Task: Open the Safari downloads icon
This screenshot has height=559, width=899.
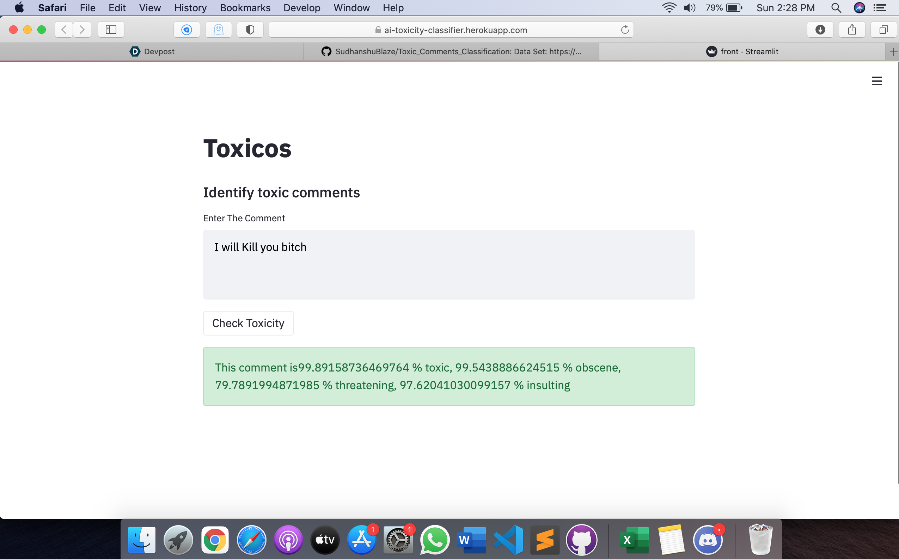Action: click(820, 30)
